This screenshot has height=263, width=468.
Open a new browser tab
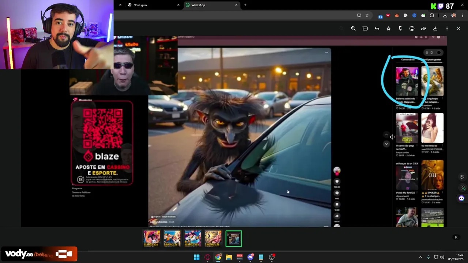click(245, 5)
